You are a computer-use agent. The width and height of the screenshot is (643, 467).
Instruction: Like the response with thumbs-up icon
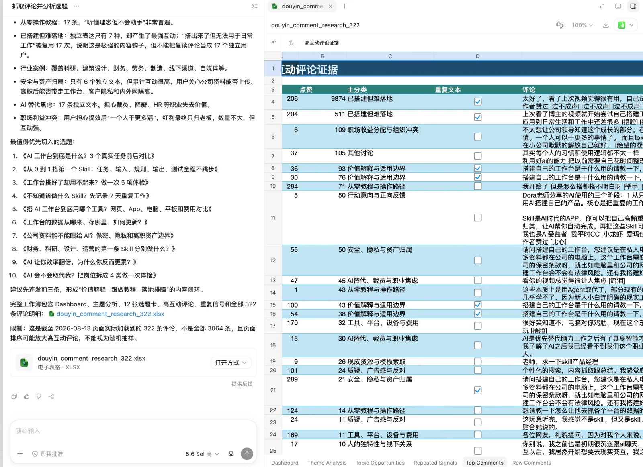[x=27, y=396]
